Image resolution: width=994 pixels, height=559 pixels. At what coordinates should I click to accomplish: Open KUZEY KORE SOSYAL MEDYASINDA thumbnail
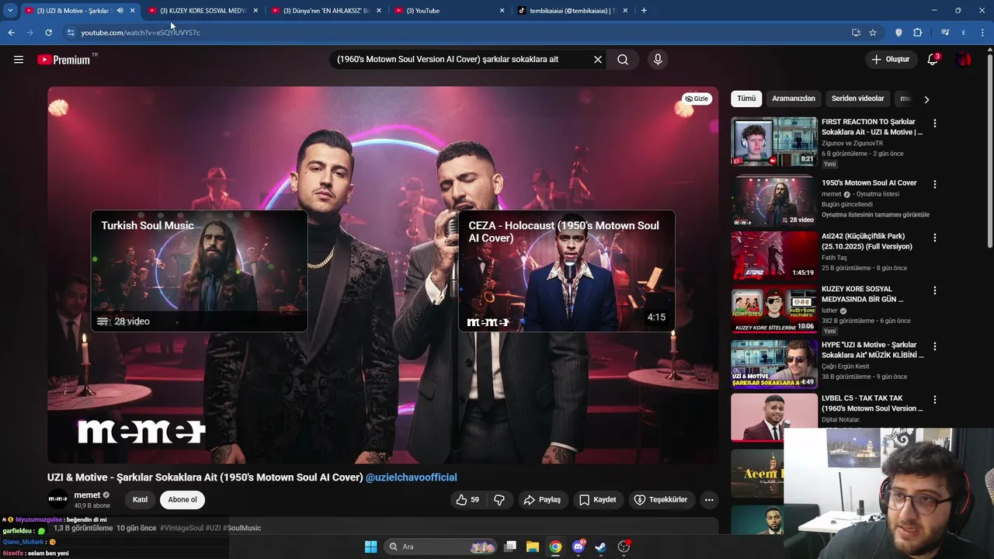pos(774,310)
